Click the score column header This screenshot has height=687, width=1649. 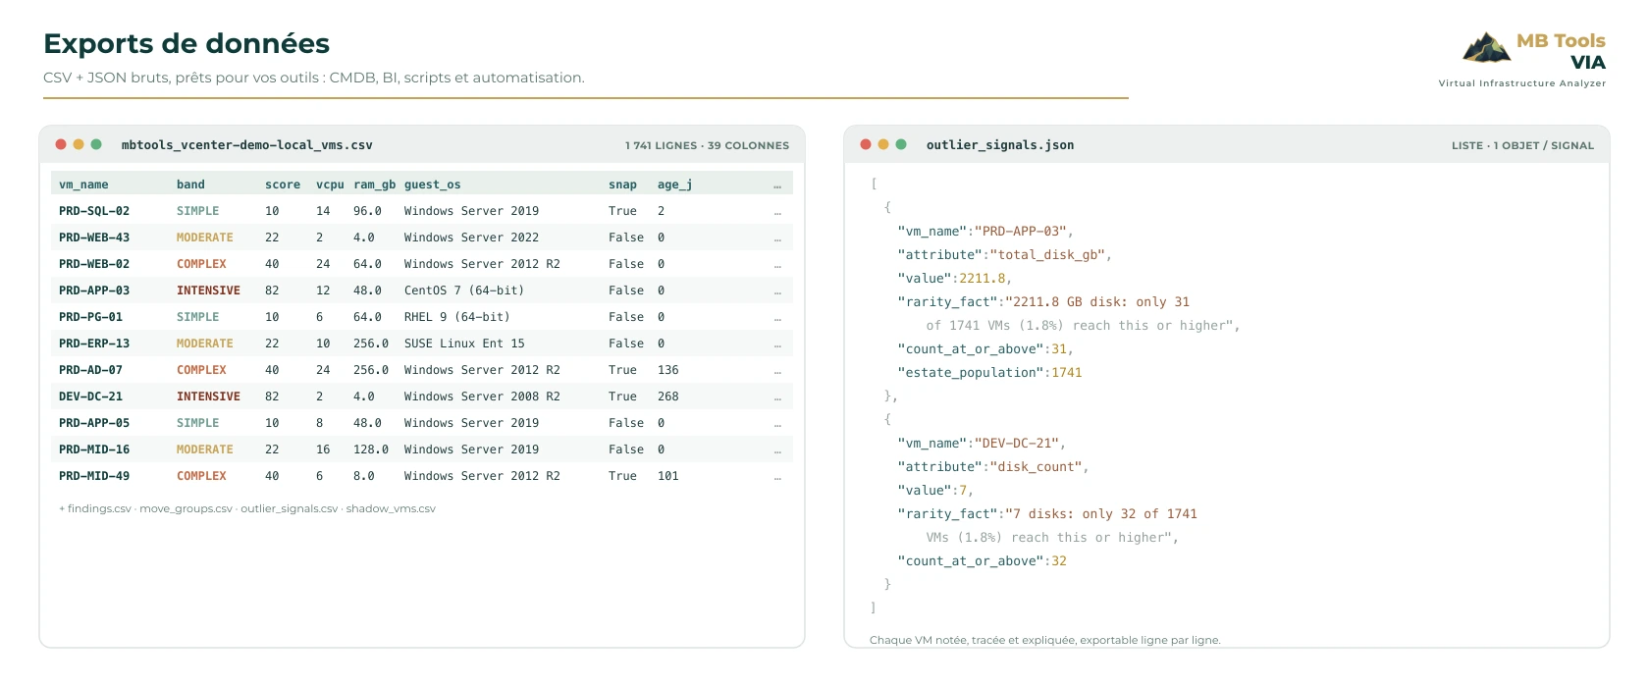point(283,185)
